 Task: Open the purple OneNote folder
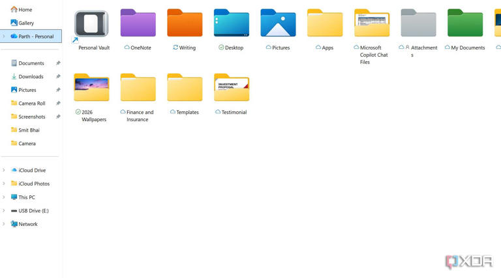138,23
